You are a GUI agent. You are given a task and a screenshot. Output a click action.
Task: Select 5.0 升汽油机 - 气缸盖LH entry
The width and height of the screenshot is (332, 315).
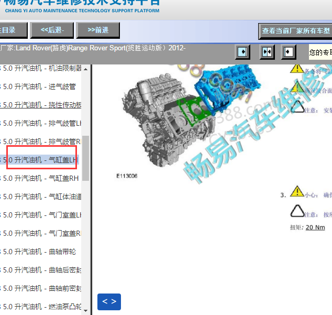39,160
